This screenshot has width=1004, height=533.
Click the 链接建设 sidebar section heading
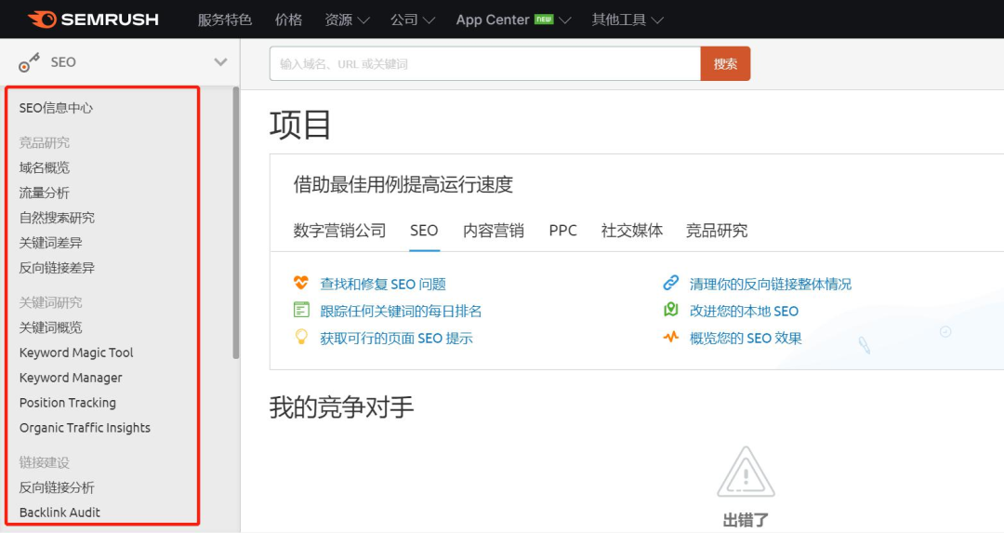point(45,462)
